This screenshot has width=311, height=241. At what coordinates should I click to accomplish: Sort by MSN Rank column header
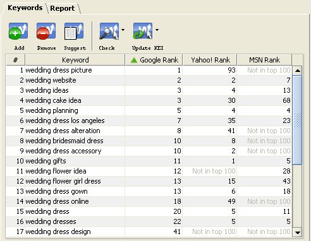[x=264, y=60]
